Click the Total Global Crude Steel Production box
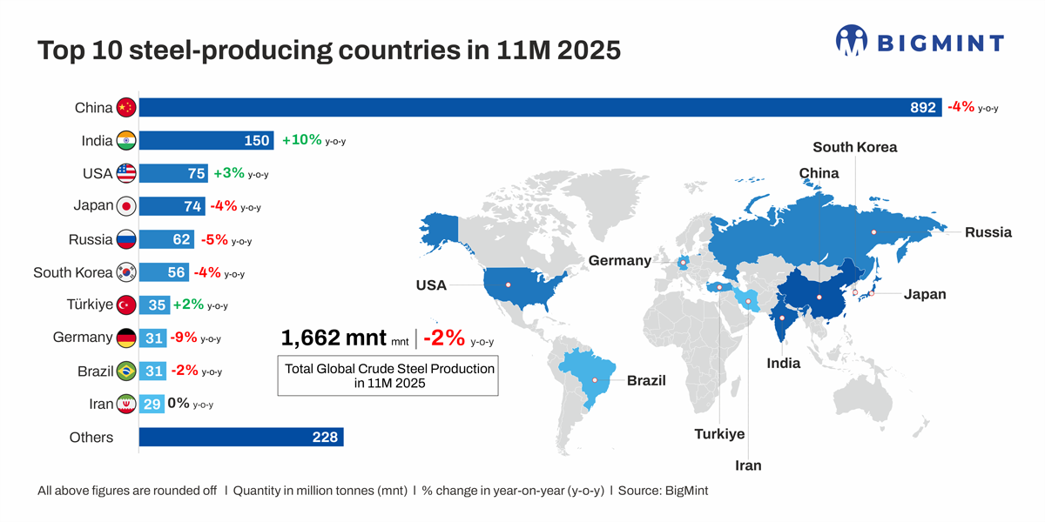 click(388, 377)
